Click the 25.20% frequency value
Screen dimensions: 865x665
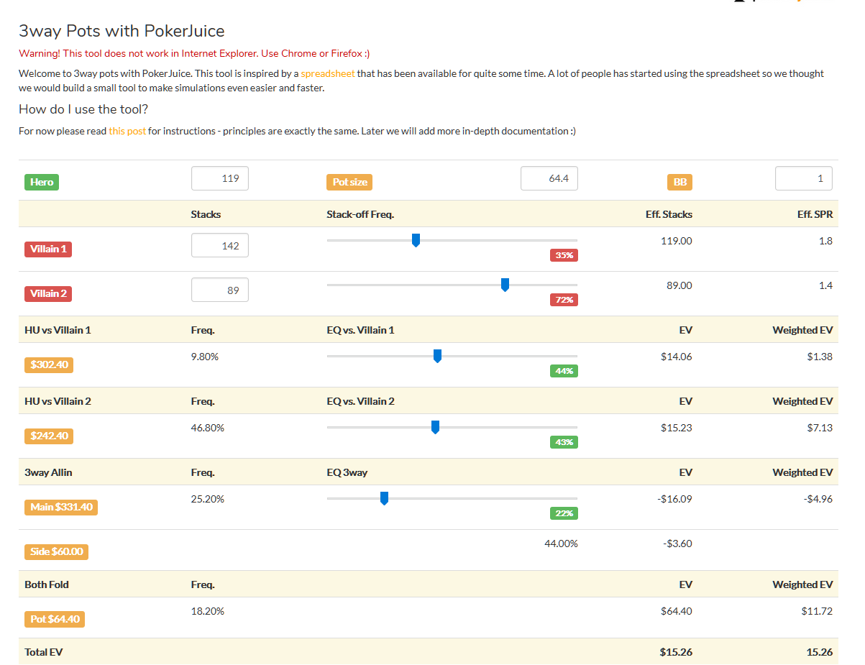(x=208, y=498)
